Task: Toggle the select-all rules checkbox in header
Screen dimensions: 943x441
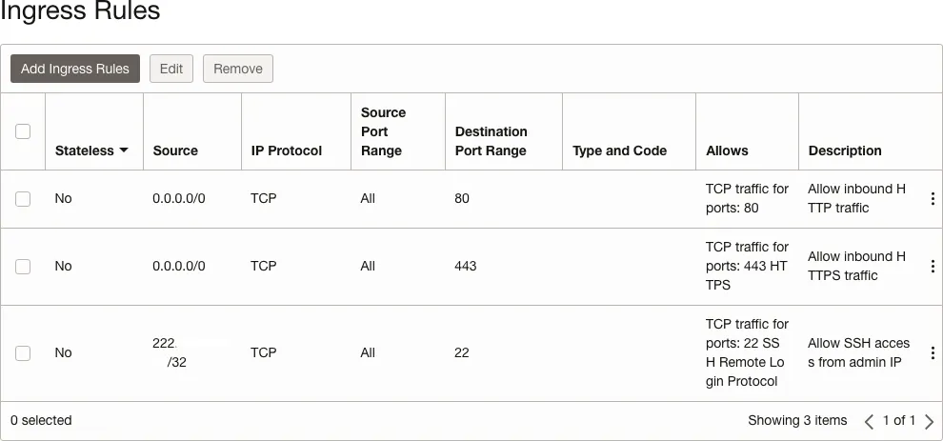Action: (x=23, y=131)
